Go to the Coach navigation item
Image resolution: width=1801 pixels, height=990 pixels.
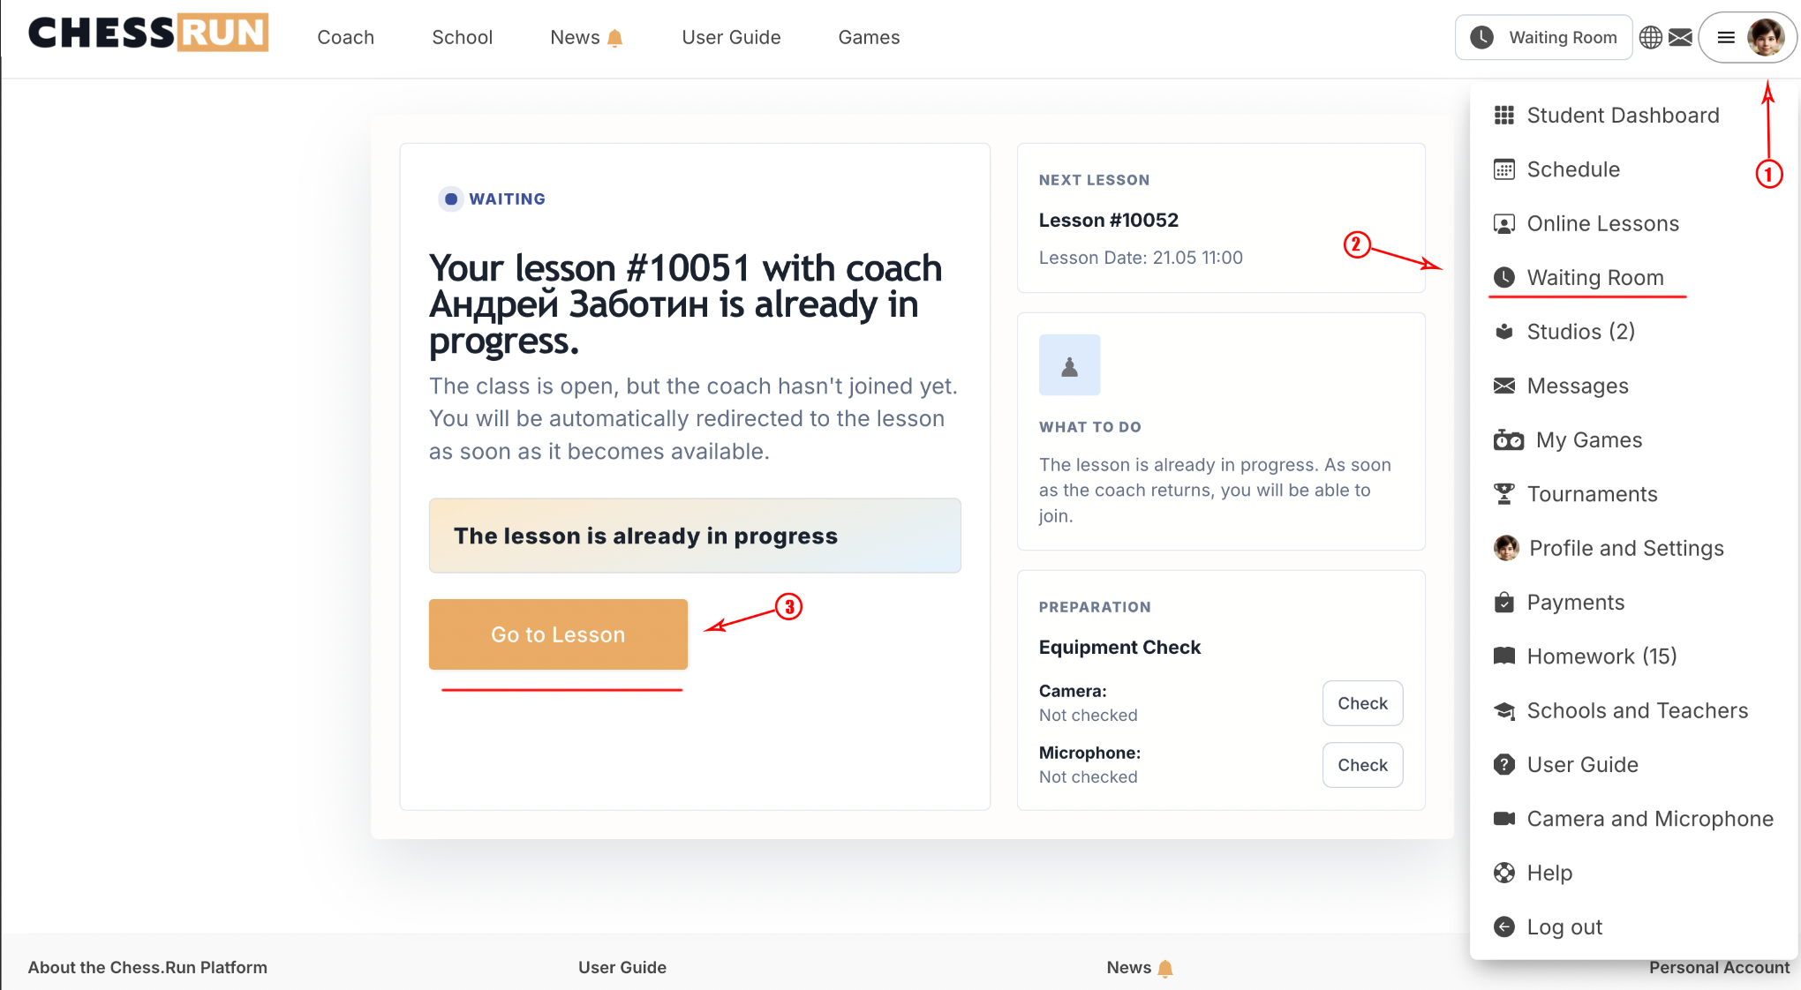[345, 37]
